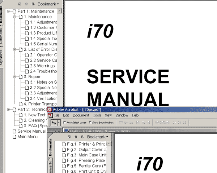The width and height of the screenshot is (217, 173).
Task: Open the 1.1 Adjustment bookmark
Action: point(43,22)
